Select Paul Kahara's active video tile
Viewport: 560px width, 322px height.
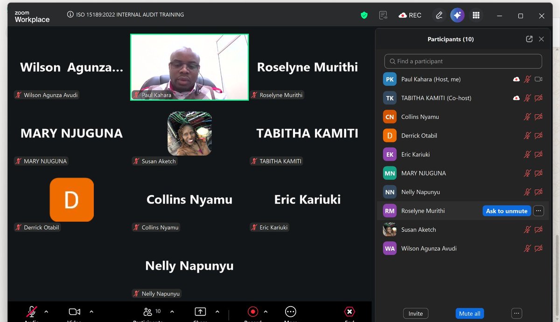[x=189, y=67]
